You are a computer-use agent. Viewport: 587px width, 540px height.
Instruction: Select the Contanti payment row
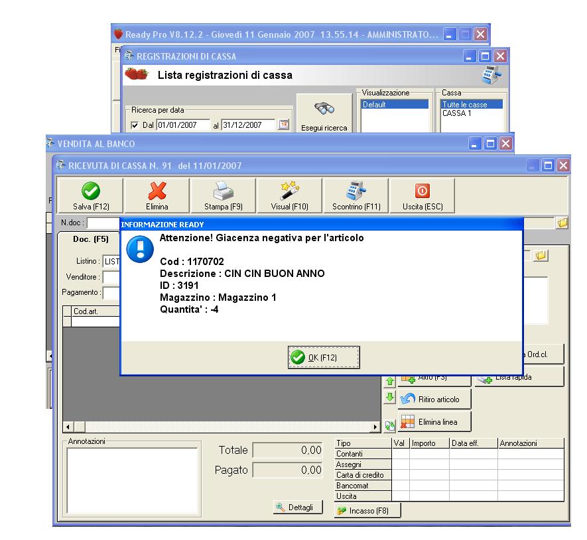[x=450, y=454]
